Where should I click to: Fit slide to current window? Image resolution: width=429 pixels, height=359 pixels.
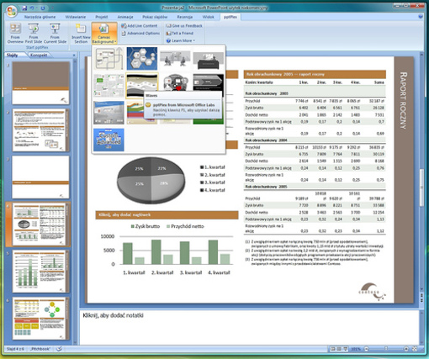coord(415,349)
